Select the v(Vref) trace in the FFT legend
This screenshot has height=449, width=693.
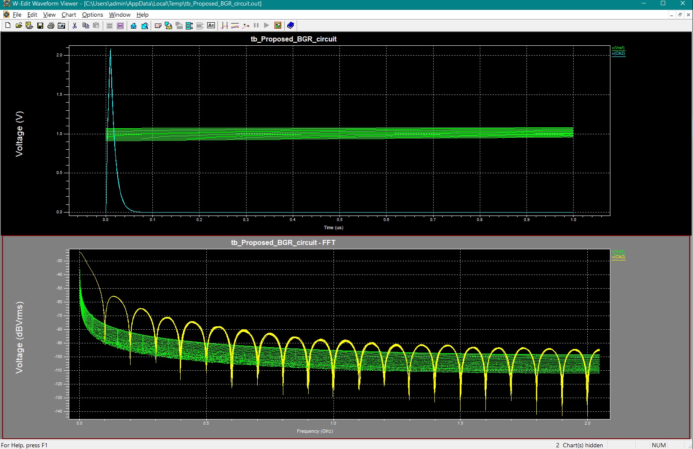(618, 251)
